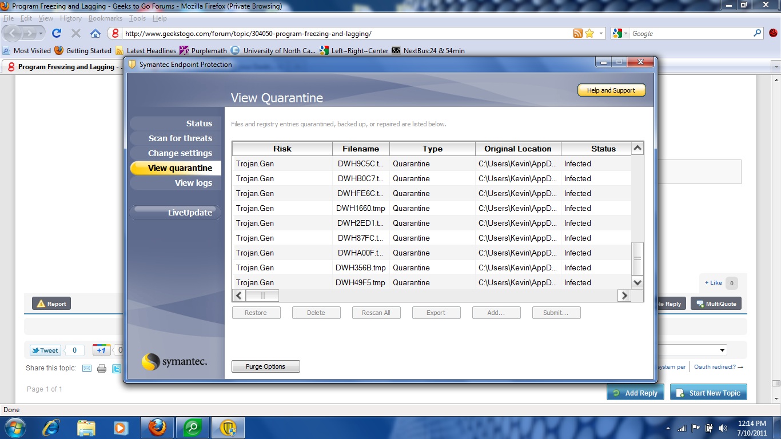Click the Submit... button
The height and width of the screenshot is (439, 781).
click(x=556, y=313)
